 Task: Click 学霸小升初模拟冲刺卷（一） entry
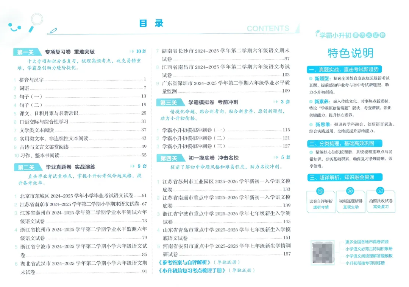click(223, 130)
